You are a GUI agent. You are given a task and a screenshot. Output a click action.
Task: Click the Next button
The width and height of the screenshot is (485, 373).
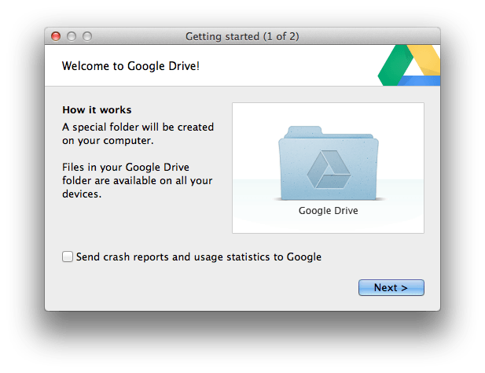pyautogui.click(x=391, y=288)
